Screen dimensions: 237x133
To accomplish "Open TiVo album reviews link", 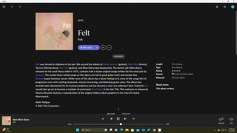I will pos(165,88).
